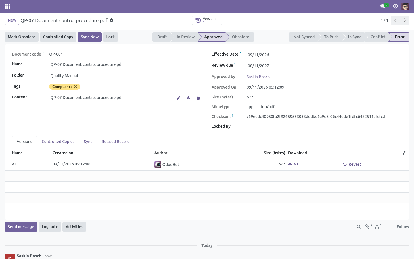Click Review due help question mark

tap(235, 64)
